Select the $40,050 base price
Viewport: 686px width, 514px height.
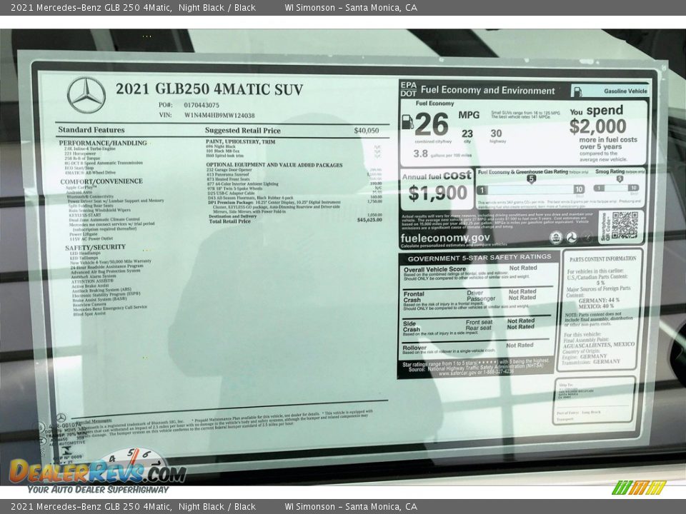coord(367,130)
